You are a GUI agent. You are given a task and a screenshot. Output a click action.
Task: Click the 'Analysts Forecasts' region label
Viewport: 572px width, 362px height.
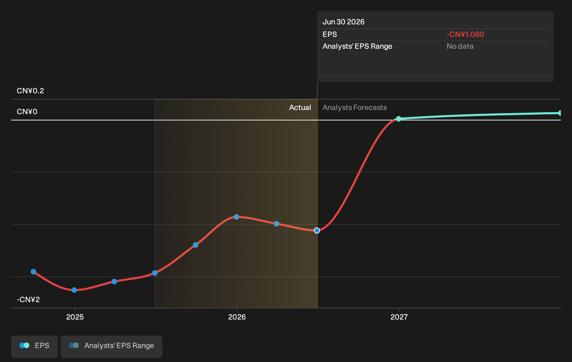[x=355, y=108]
